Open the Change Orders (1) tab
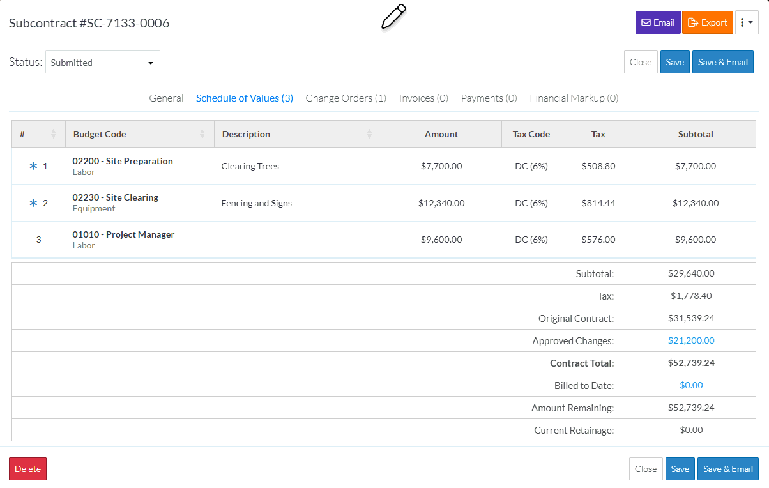 tap(346, 98)
